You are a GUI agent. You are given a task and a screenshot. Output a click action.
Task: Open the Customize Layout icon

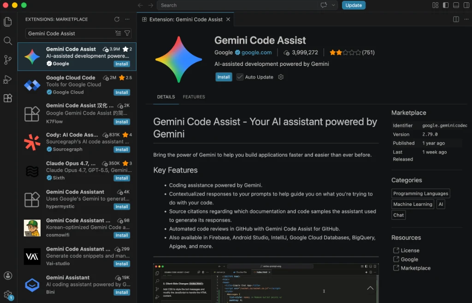coord(435,5)
